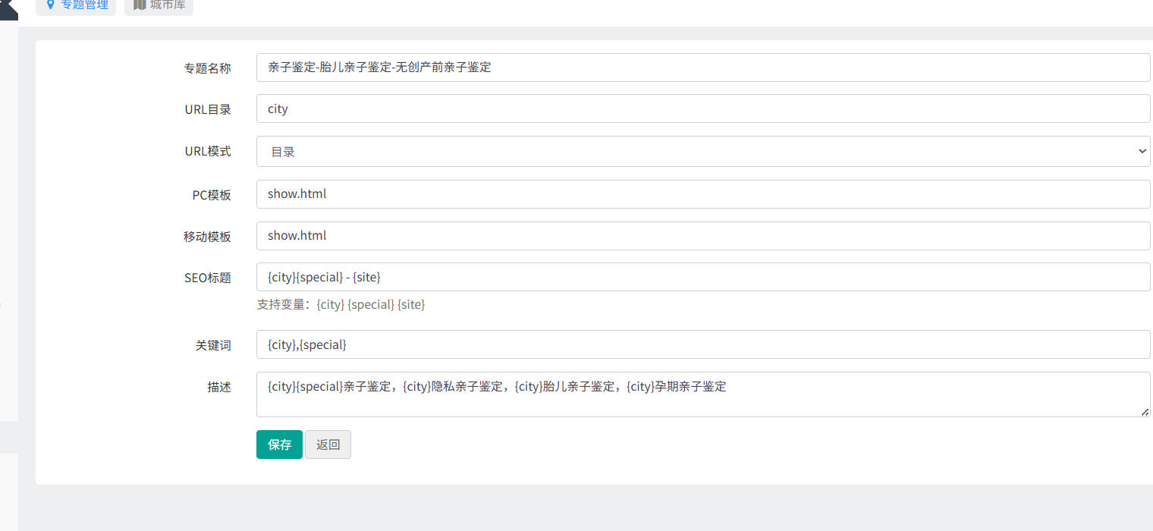
Task: Click the SEO标题 label
Action: [x=208, y=278]
